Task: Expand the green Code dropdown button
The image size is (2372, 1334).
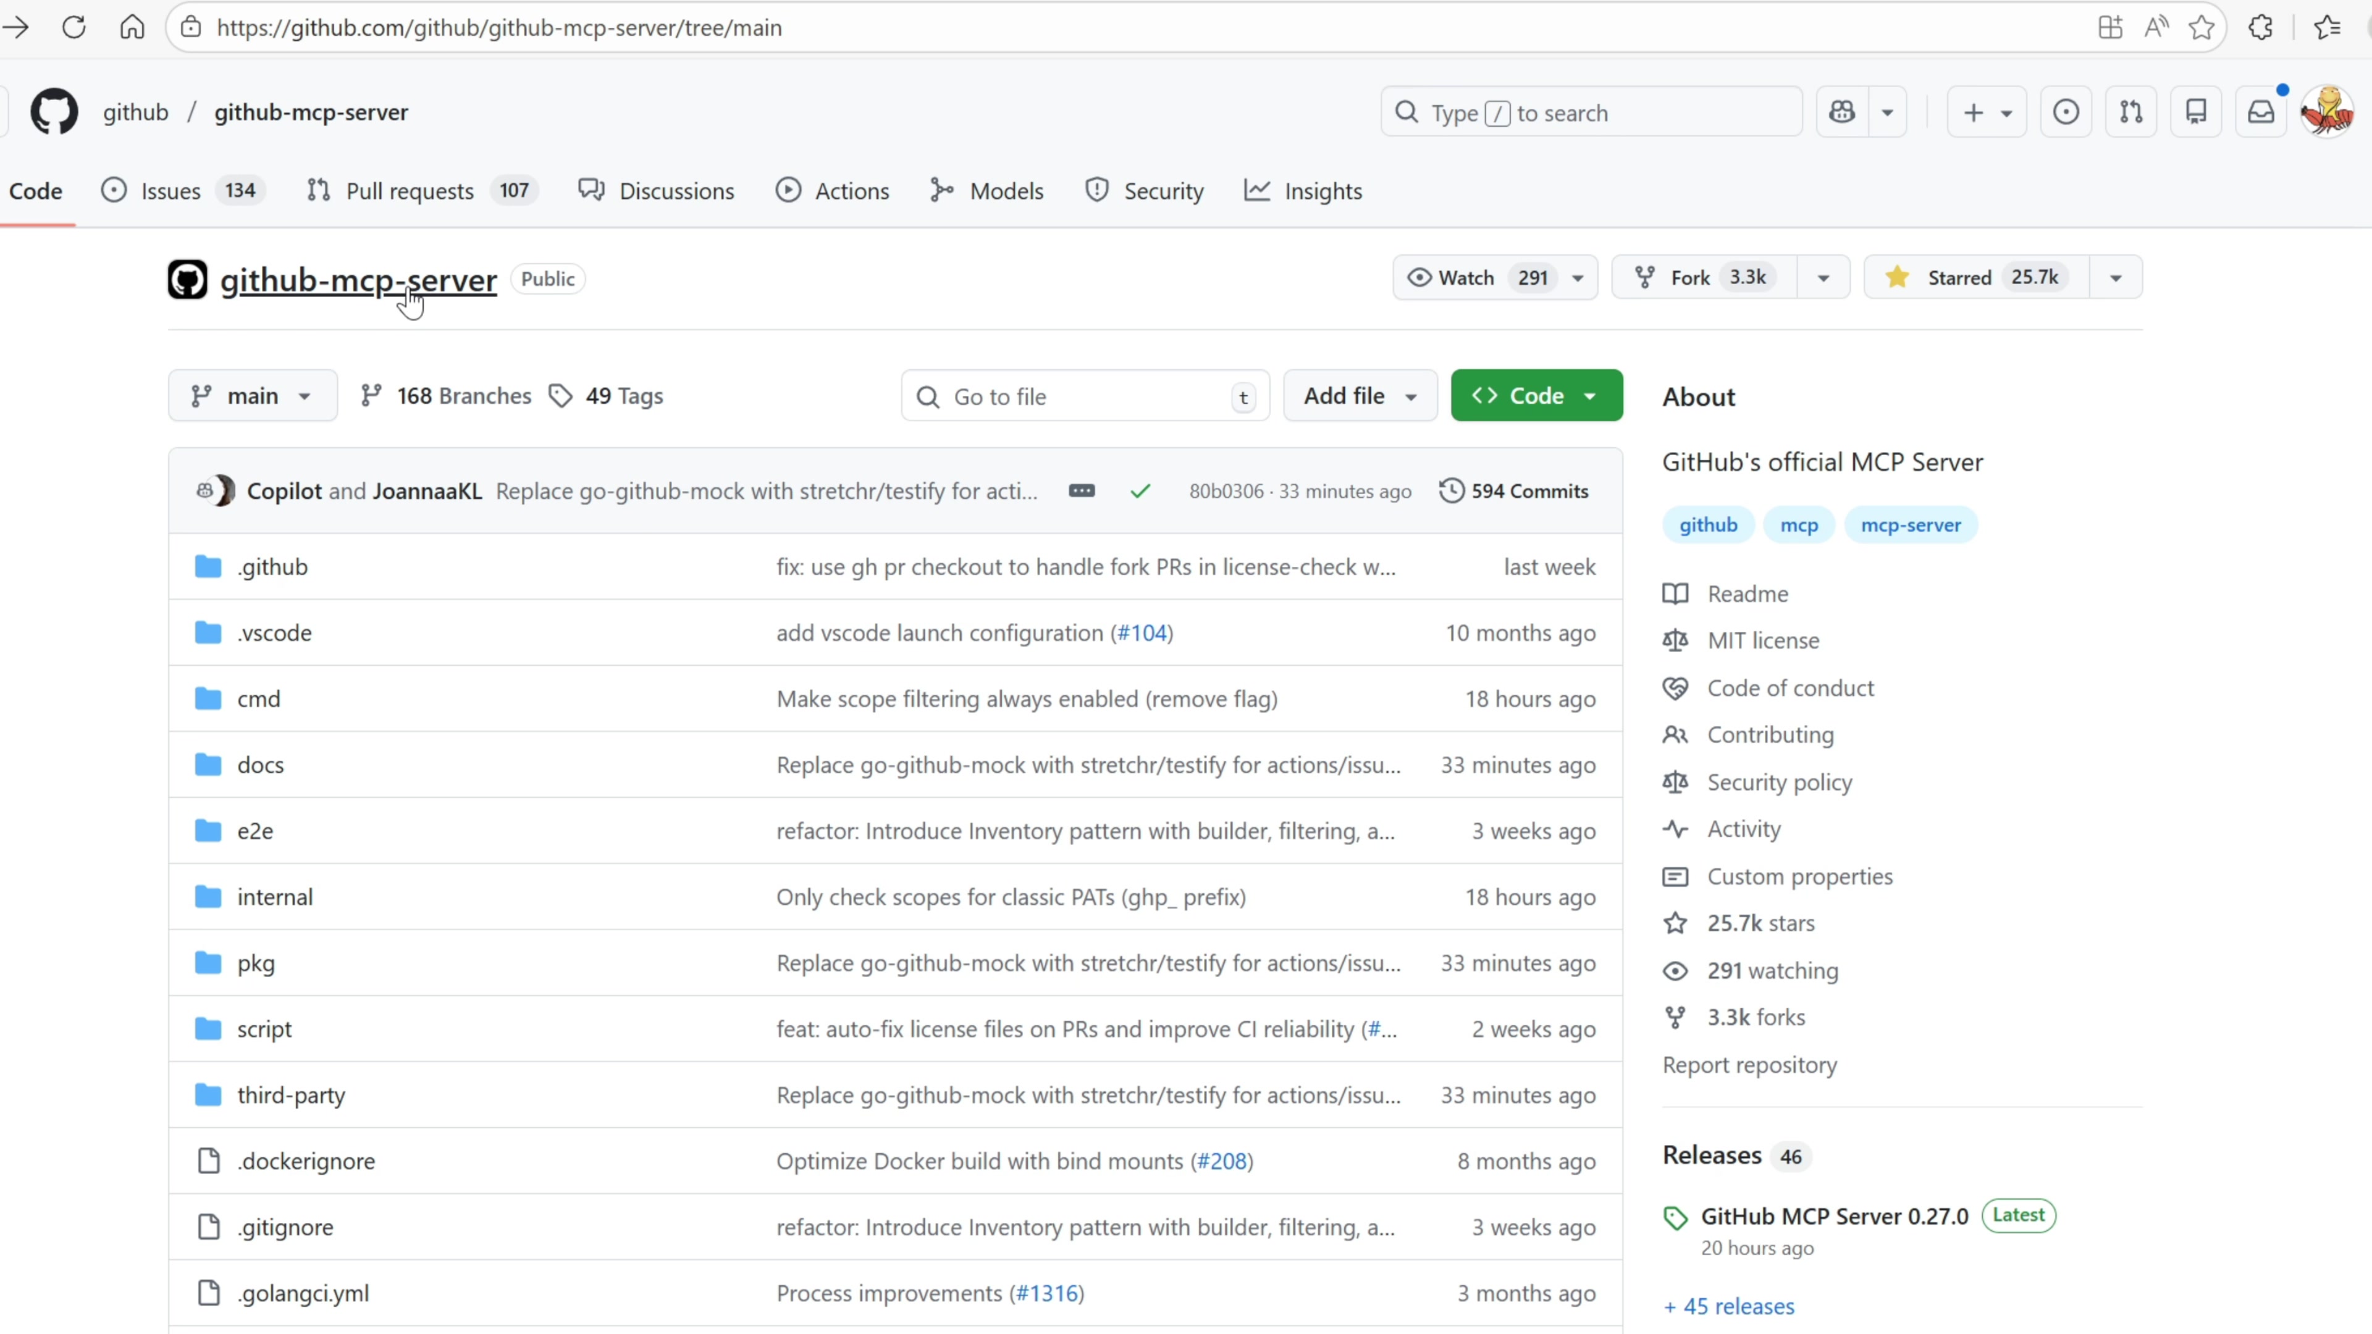Action: click(1536, 396)
